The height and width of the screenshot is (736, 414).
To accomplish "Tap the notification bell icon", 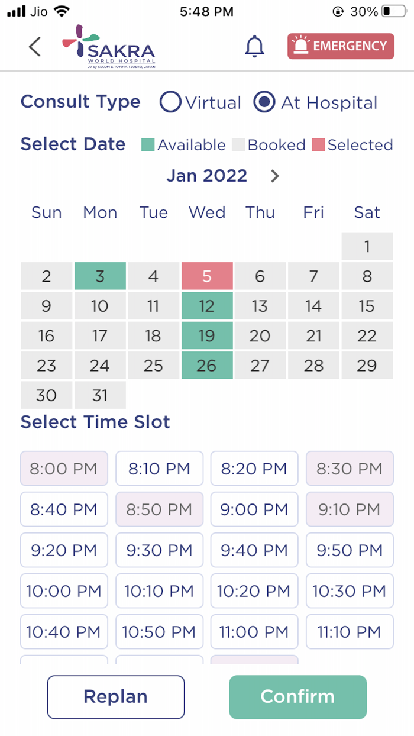I will (x=254, y=46).
